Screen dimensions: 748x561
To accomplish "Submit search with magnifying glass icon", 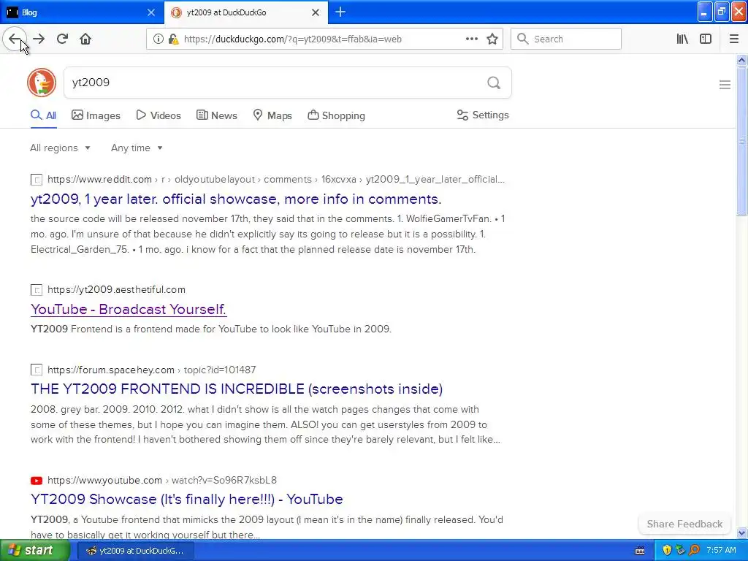I will pos(494,83).
